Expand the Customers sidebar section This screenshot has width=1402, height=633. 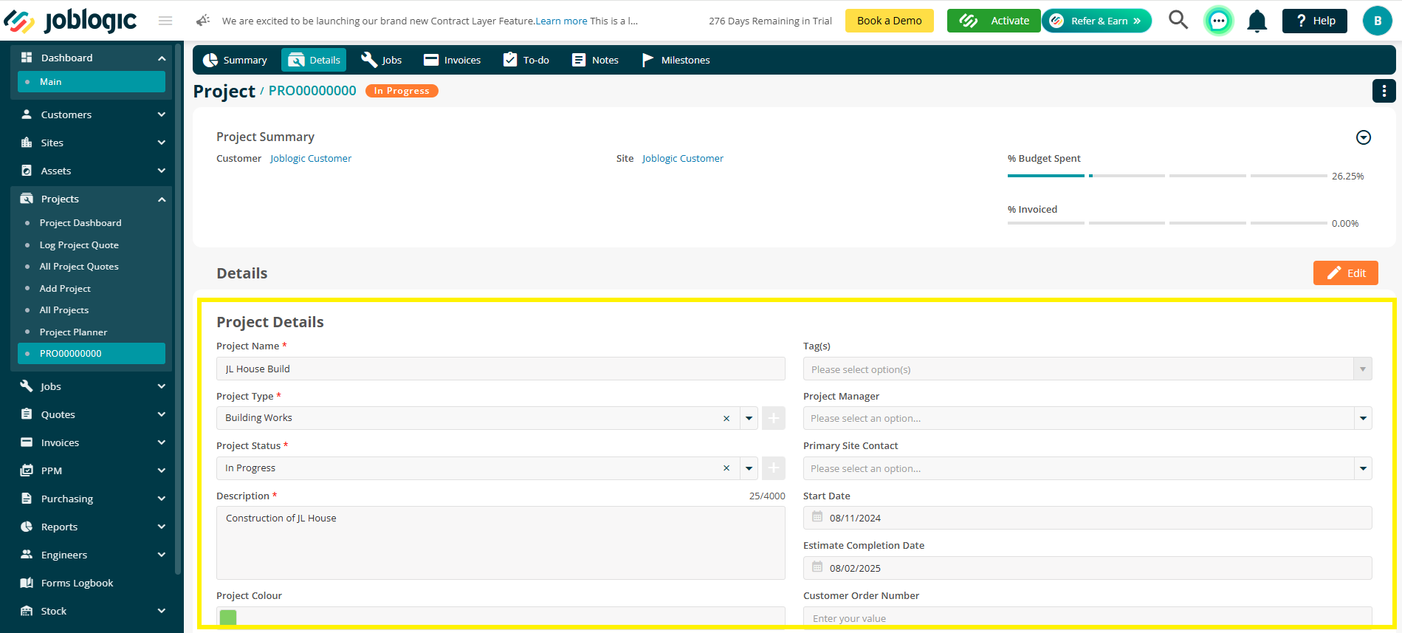(x=162, y=114)
